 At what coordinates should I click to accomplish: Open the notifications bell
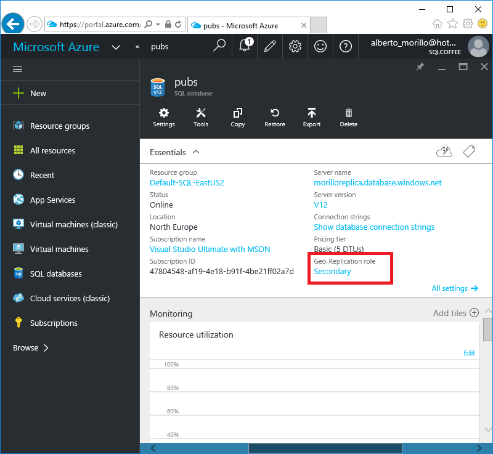(x=245, y=46)
